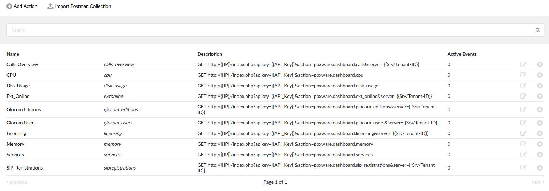Image resolution: width=549 pixels, height=191 pixels.
Task: Delete the CPU action
Action: tap(540, 75)
